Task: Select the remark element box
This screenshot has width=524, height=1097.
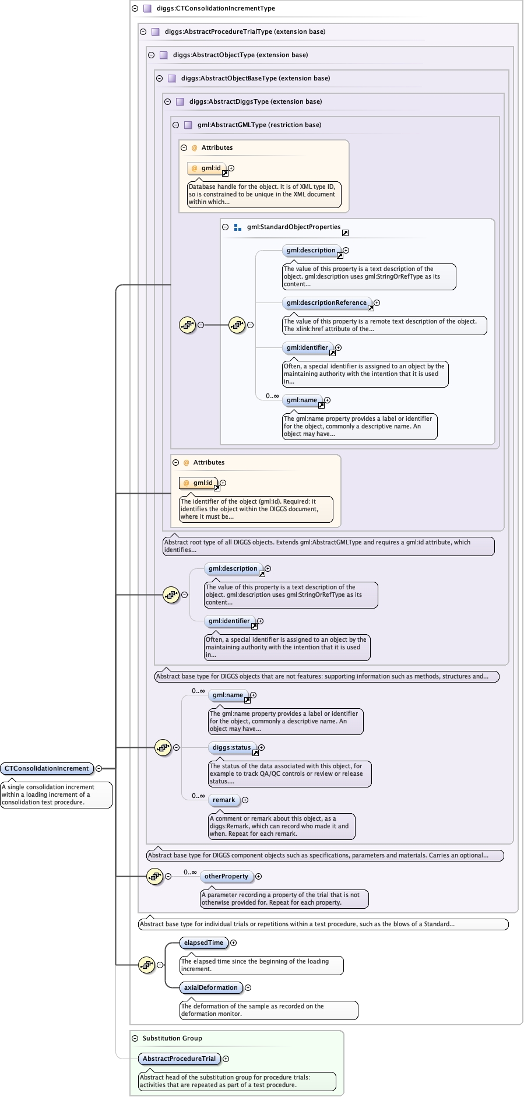Action: coord(224,800)
